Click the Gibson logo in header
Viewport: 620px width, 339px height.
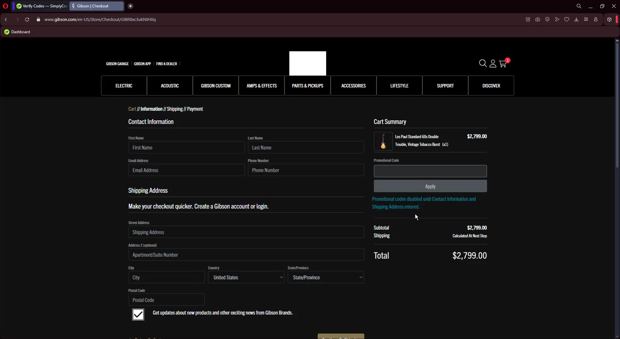click(308, 63)
